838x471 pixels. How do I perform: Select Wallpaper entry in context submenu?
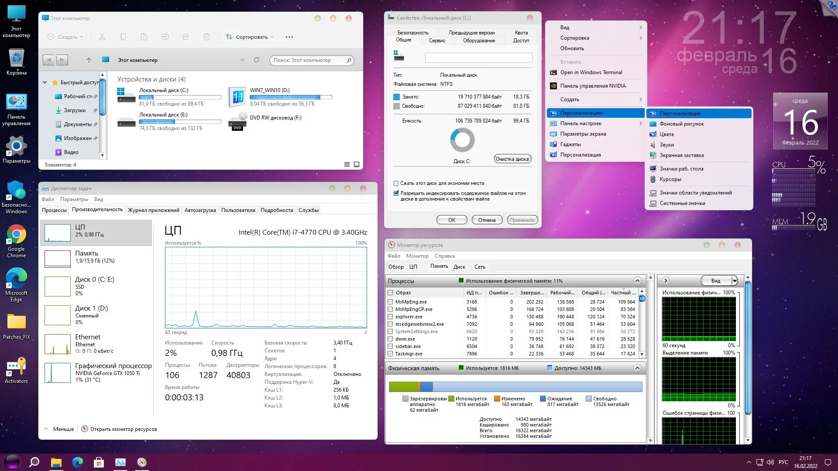coord(682,124)
